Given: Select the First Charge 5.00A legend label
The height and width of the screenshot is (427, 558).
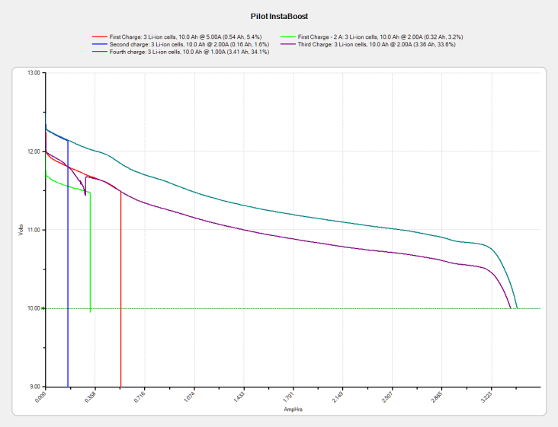Looking at the screenshot, I should coord(185,37).
